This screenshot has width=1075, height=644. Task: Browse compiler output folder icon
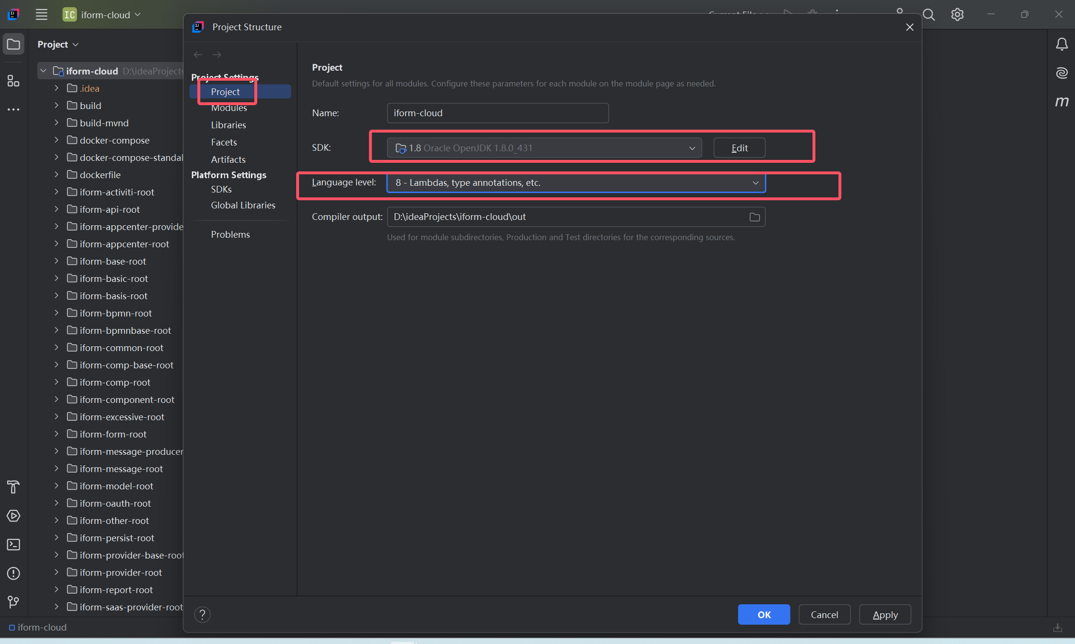coord(754,217)
